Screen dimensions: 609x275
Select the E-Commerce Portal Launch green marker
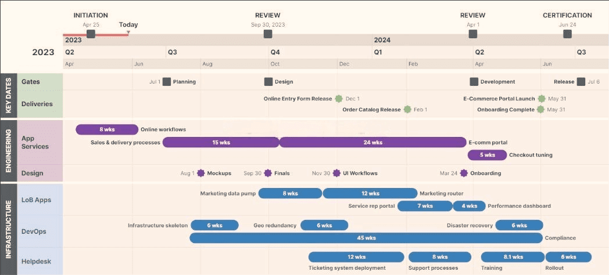coord(542,99)
